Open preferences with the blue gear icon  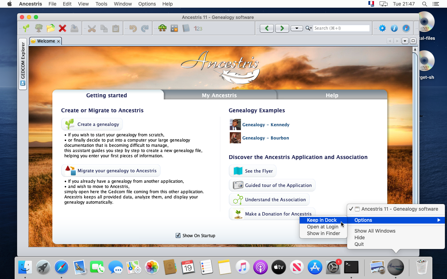pyautogui.click(x=382, y=28)
